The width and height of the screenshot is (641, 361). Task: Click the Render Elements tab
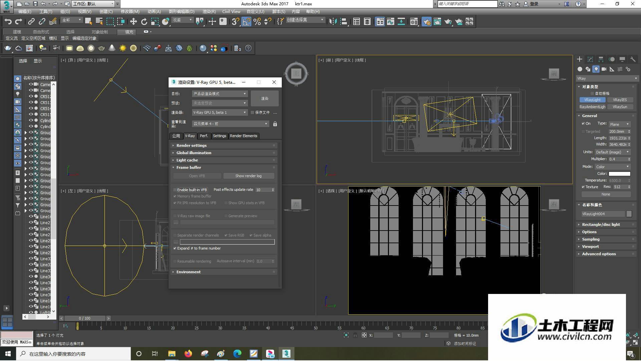(243, 135)
